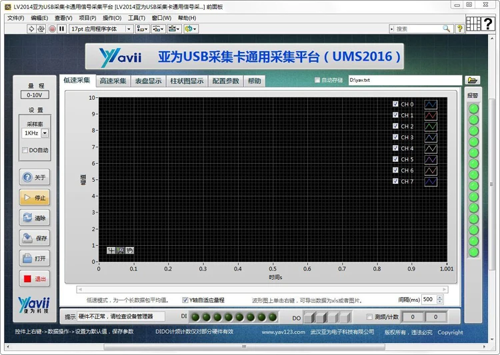Click the connector pane grid icon
The width and height of the screenshot is (500, 355).
(x=473, y=23)
